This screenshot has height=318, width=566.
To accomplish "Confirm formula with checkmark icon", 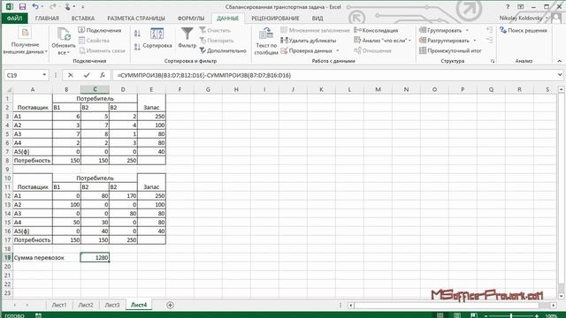I will click(87, 75).
